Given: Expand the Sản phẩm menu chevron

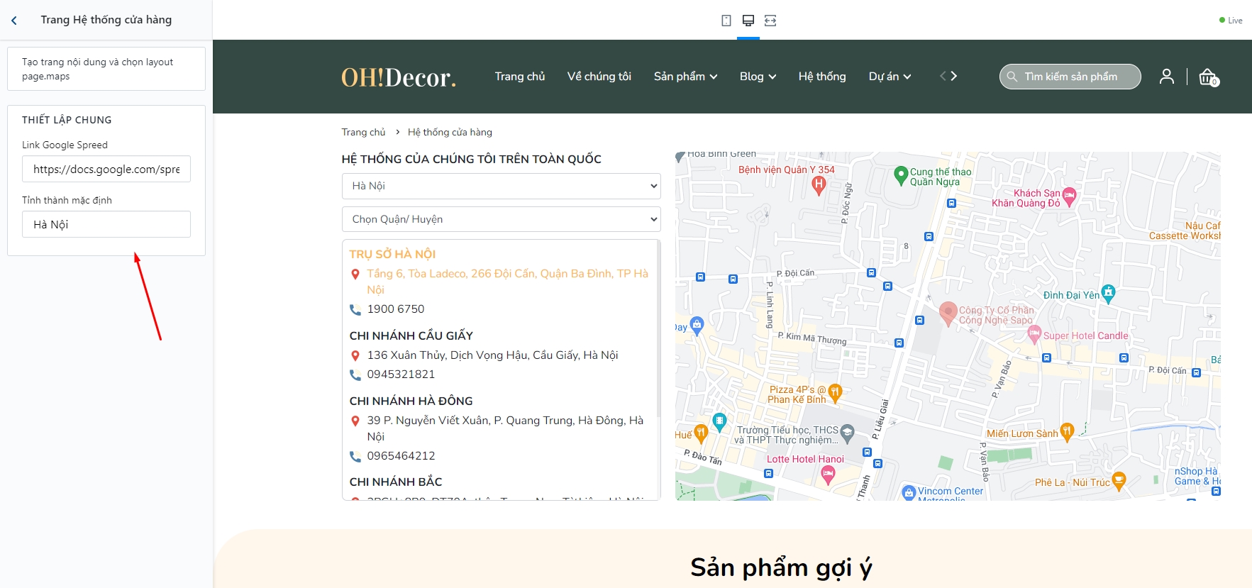Looking at the screenshot, I should pos(714,77).
